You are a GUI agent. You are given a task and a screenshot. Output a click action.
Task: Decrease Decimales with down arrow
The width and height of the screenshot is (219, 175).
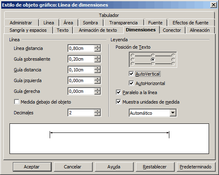click(x=97, y=114)
